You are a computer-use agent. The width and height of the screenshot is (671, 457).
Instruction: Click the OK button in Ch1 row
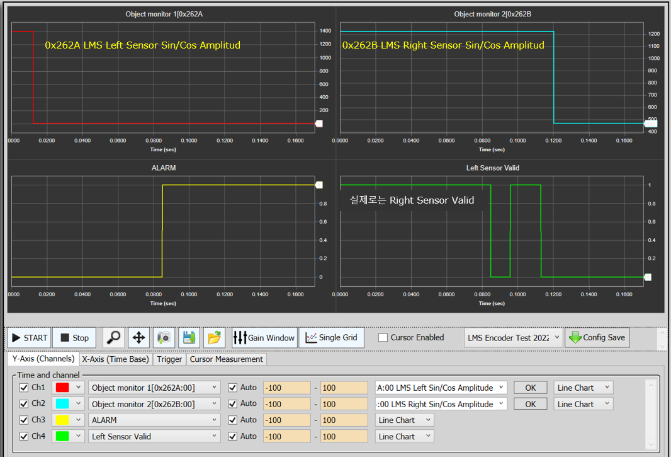coord(530,388)
